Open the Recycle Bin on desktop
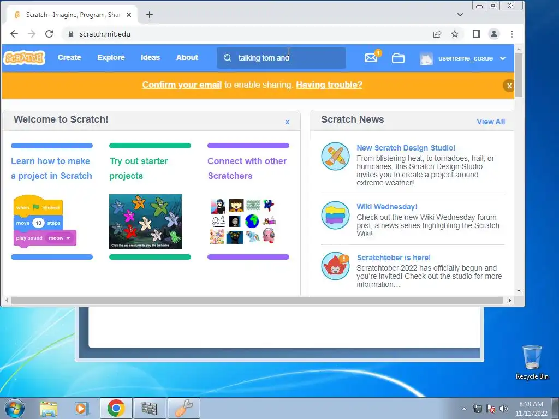This screenshot has height=419, width=559. coord(532,362)
